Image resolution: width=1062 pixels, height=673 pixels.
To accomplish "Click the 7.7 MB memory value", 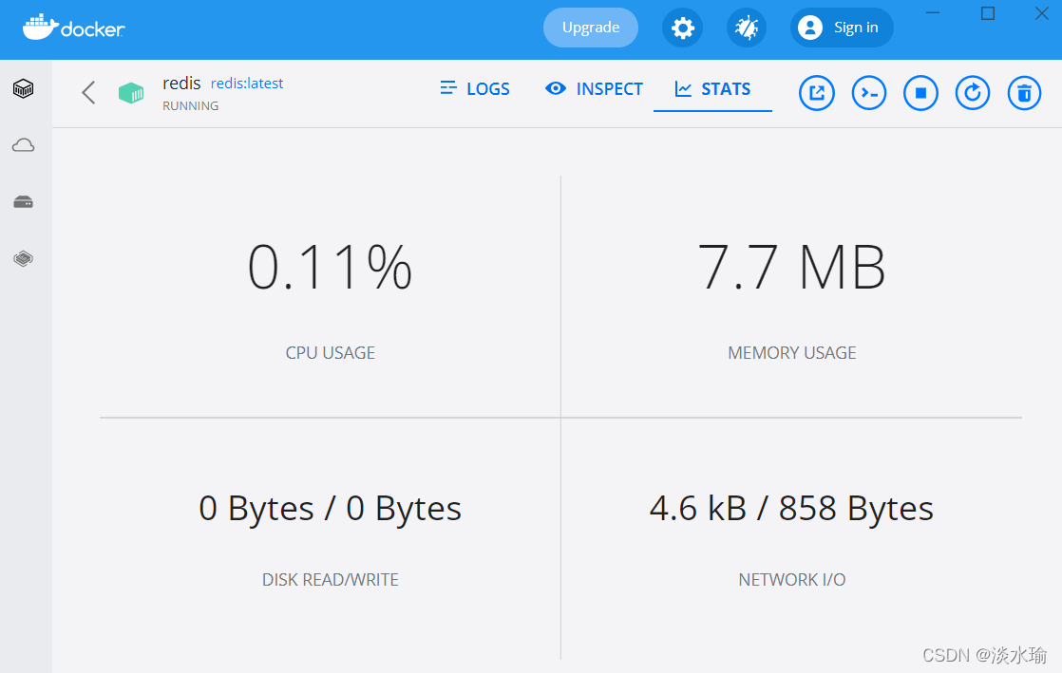I will tap(792, 268).
